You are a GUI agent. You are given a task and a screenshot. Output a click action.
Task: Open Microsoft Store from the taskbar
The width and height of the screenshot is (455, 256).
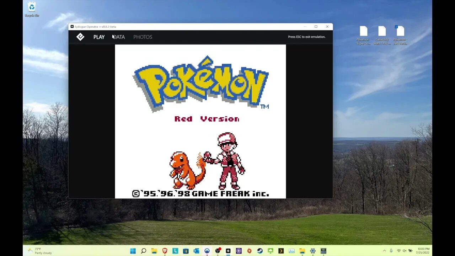[x=186, y=251]
